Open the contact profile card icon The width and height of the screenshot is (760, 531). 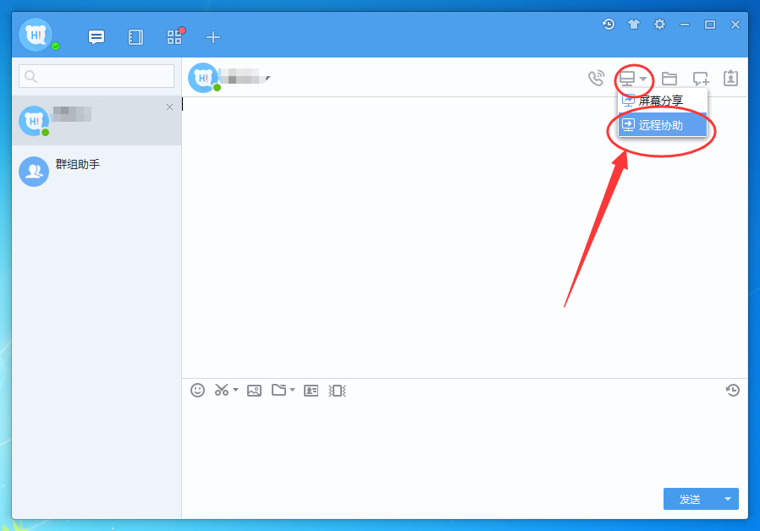point(730,78)
